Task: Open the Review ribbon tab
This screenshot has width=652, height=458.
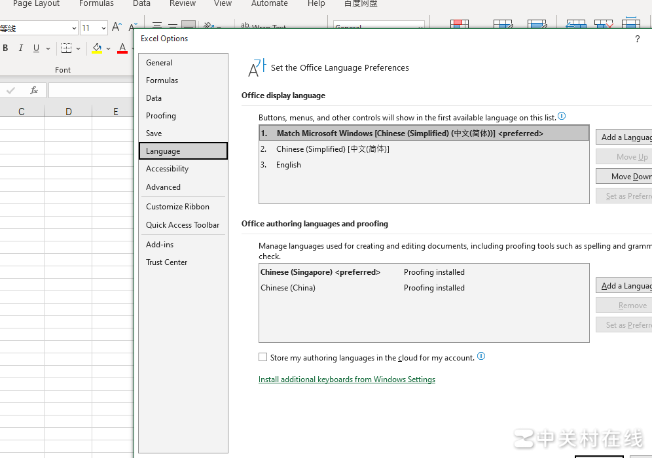Action: pos(183,4)
